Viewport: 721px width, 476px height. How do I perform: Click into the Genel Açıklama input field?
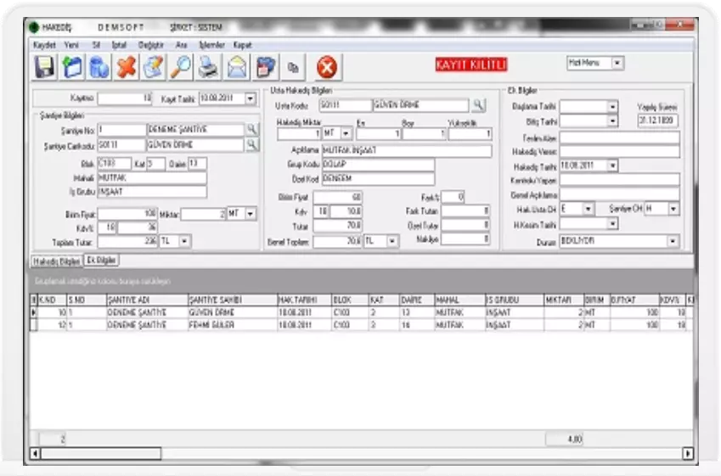point(619,194)
